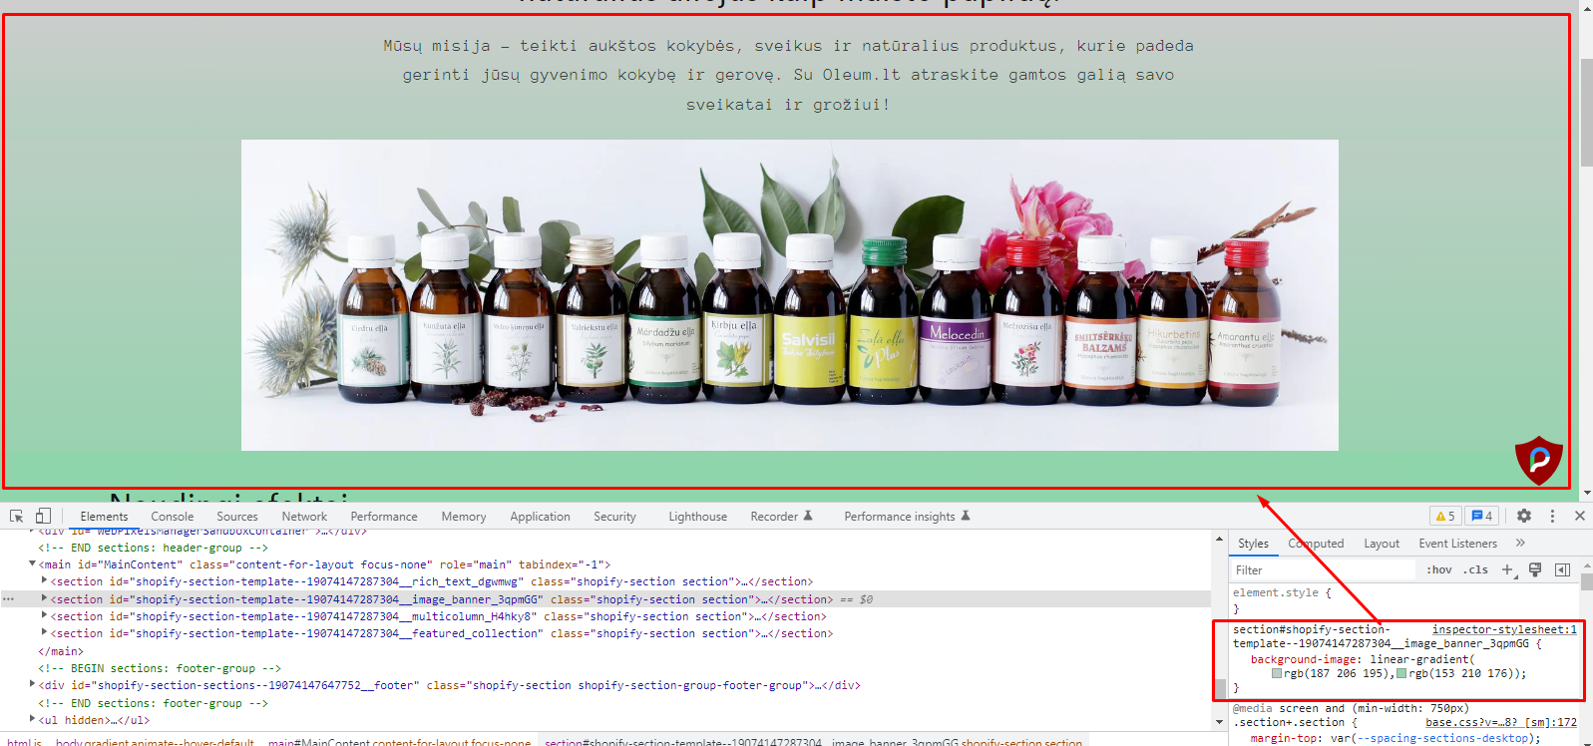Open the Recorder tab

781,516
